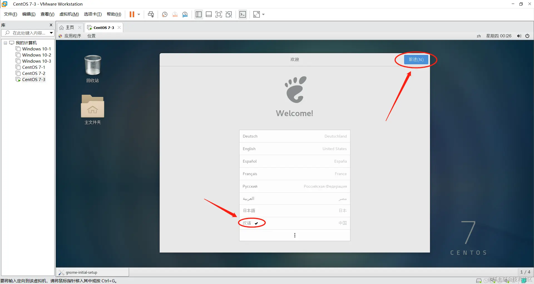
Task: Select the Español language row
Action: (x=295, y=161)
